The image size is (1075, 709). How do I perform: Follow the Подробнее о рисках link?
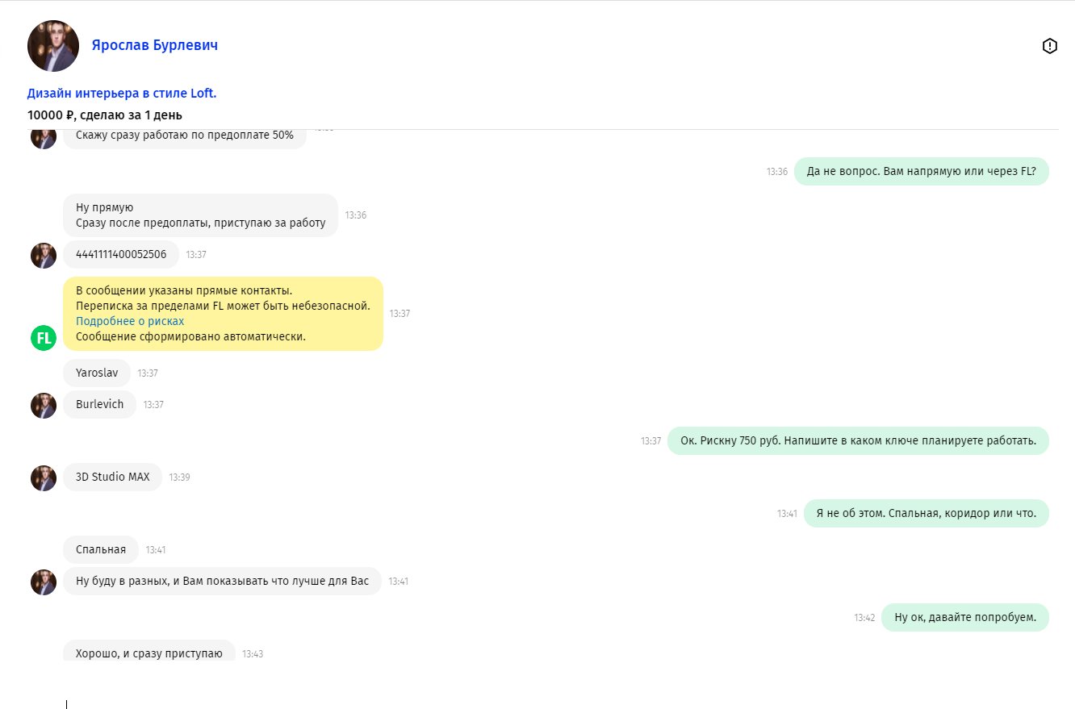click(x=130, y=321)
